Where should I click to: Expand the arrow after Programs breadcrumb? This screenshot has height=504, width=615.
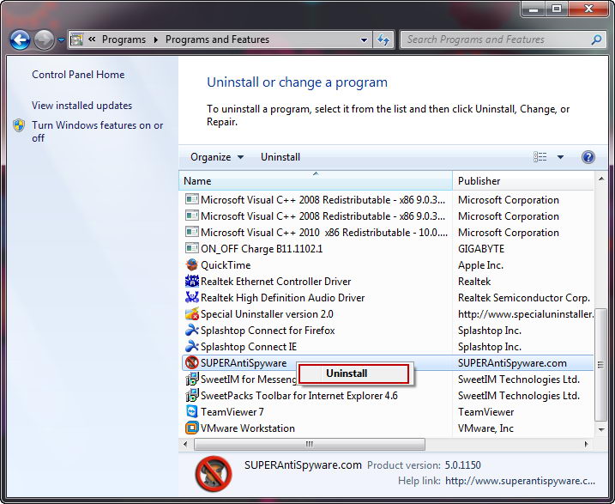[156, 39]
